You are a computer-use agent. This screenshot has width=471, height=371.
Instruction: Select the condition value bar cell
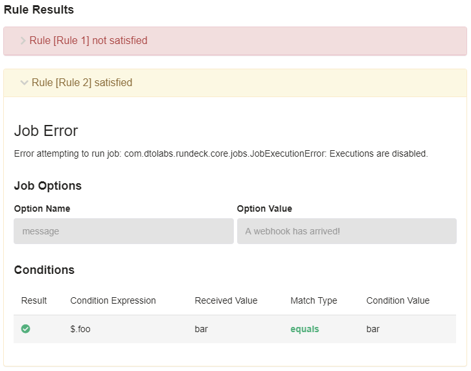(373, 329)
